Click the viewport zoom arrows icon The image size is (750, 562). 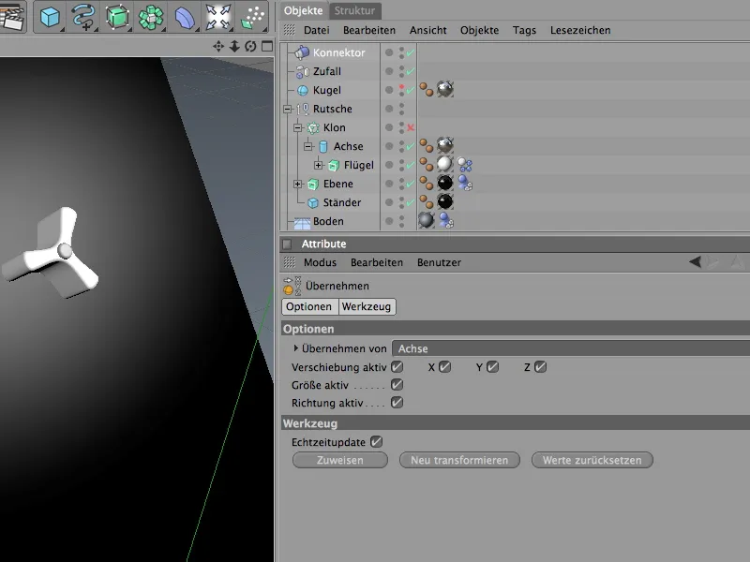click(234, 46)
